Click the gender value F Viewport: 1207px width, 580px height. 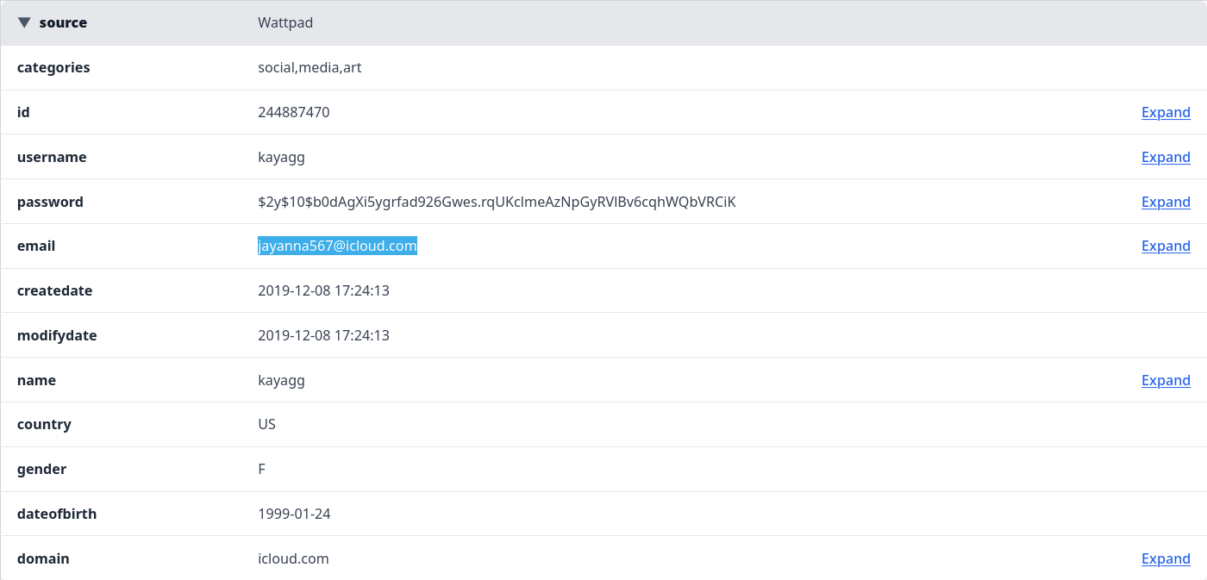click(x=262, y=469)
